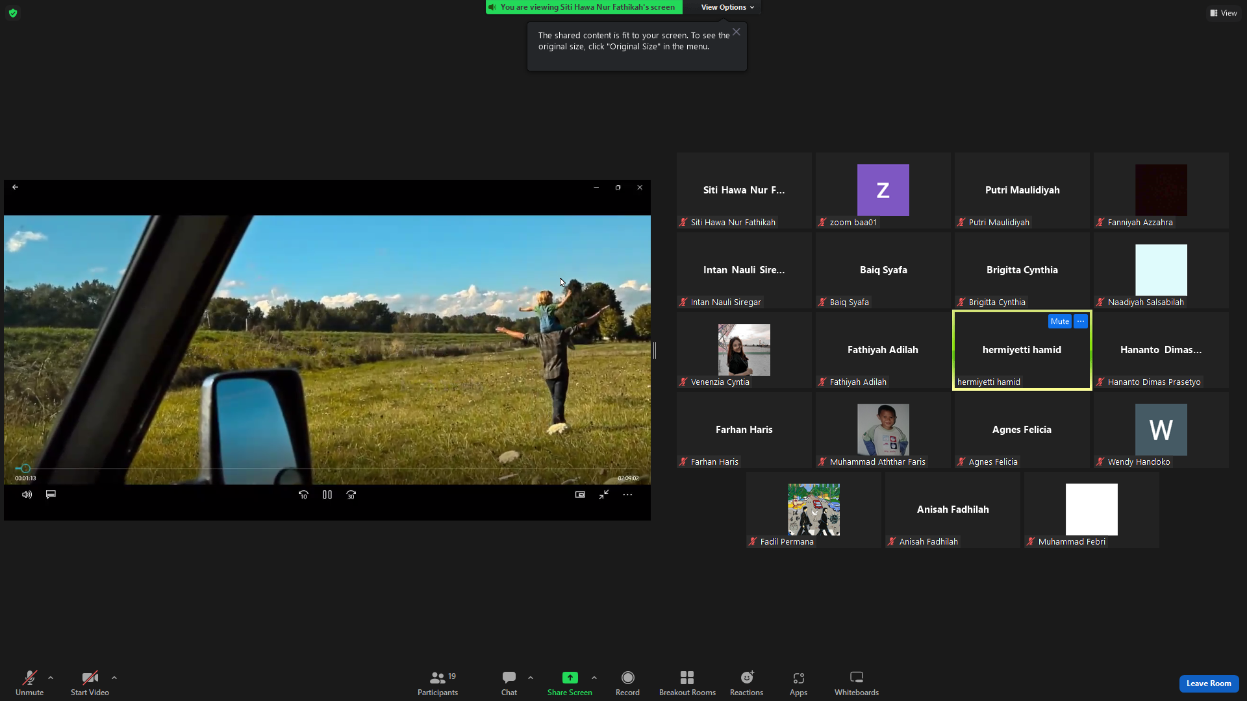Select Wendy Handoko's participant tile
This screenshot has height=701, width=1247.
point(1161,430)
